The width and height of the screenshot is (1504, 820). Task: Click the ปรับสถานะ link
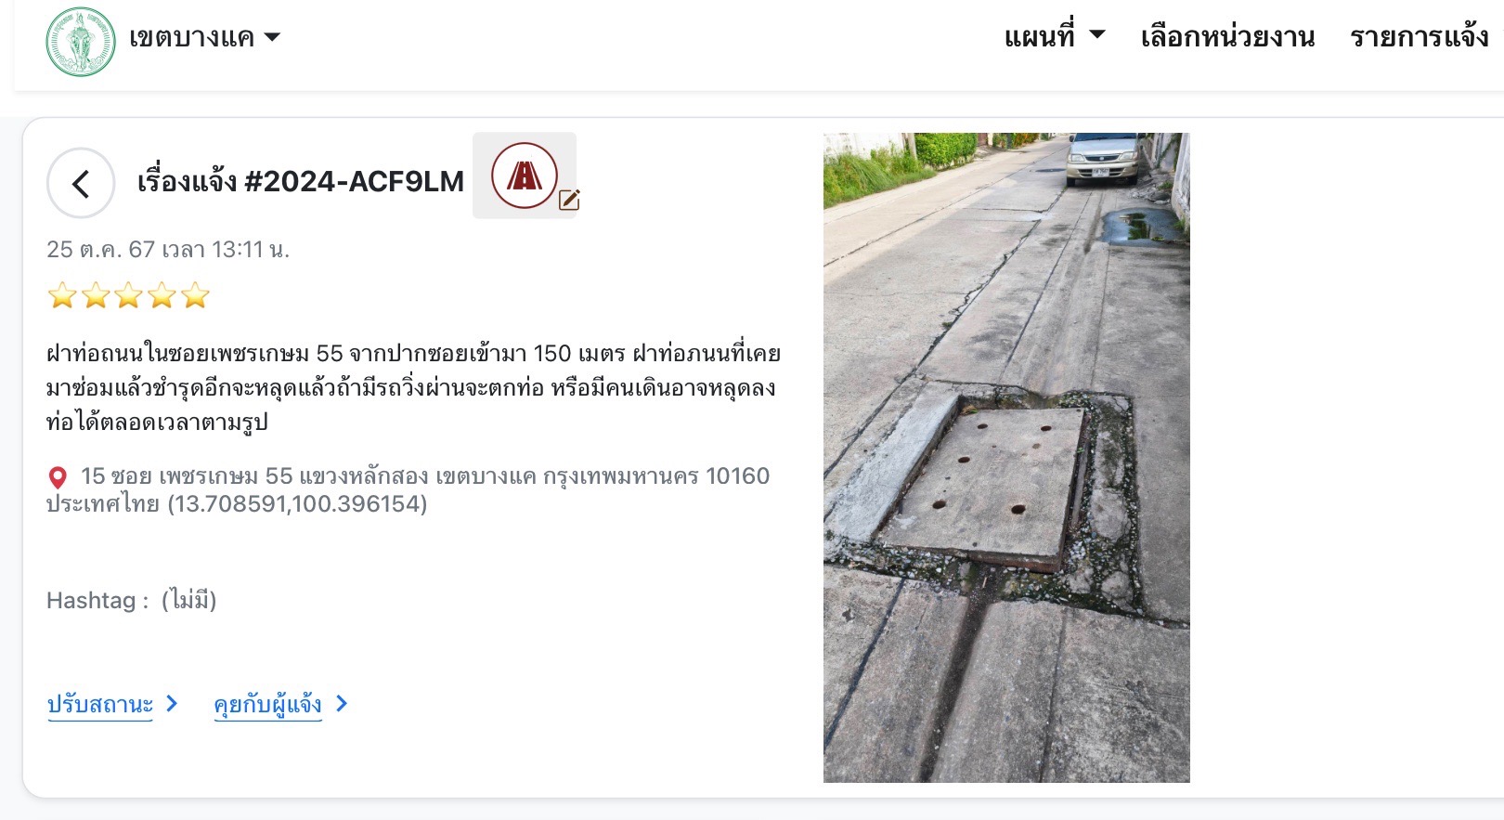coord(100,704)
